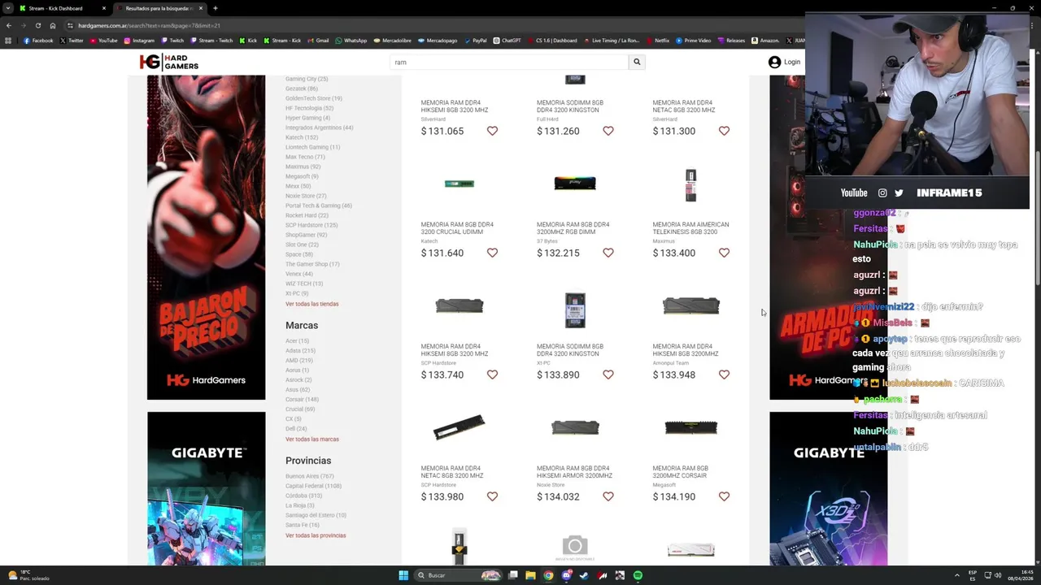Reload the browser page
1041x585 pixels.
(37, 25)
